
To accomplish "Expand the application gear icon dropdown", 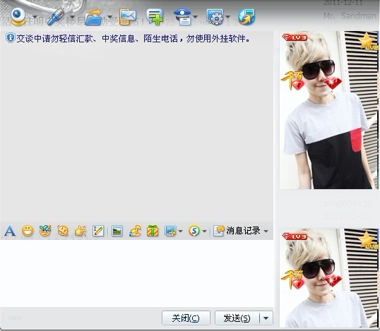I will pos(228,17).
